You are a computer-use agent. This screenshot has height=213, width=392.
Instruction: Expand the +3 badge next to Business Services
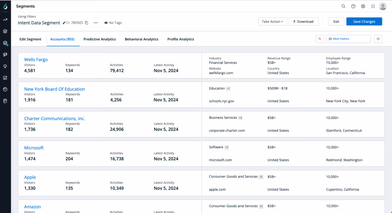coord(240,118)
